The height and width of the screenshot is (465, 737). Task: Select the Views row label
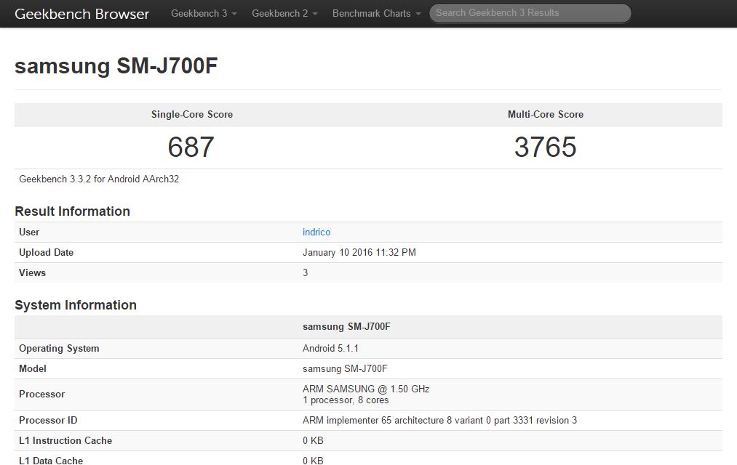32,272
